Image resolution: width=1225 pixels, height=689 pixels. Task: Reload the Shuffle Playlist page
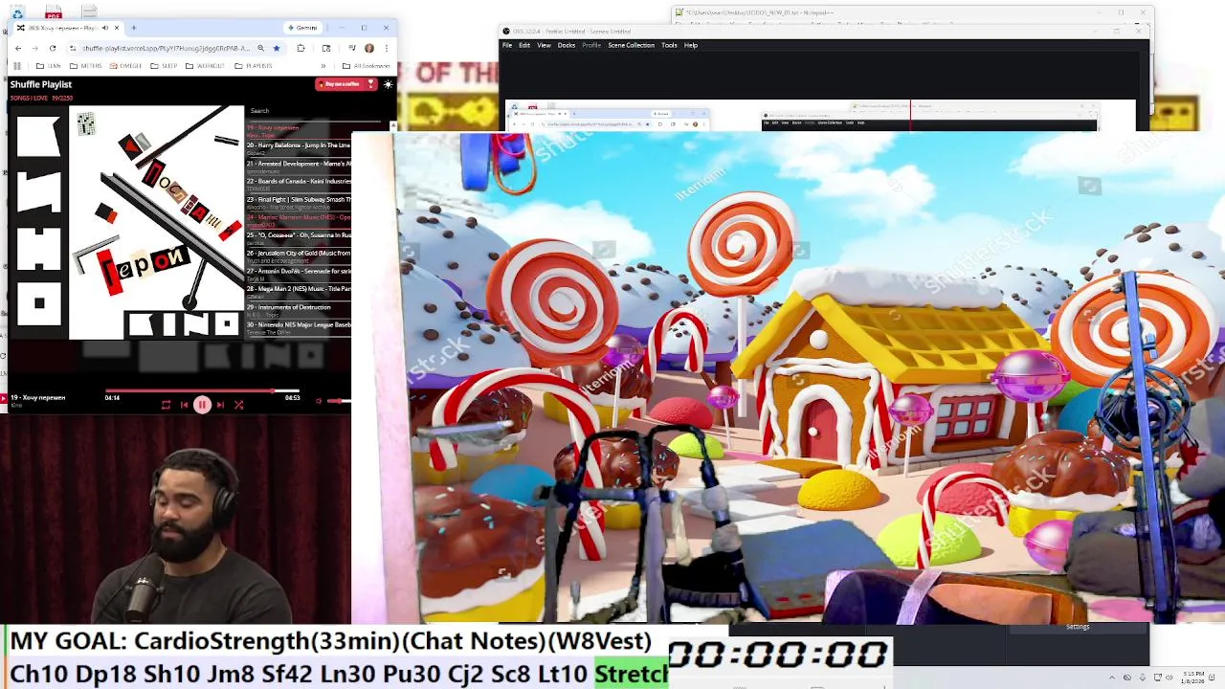point(53,48)
